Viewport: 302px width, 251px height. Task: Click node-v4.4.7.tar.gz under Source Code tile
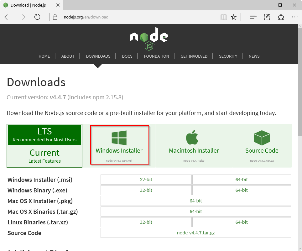(262, 161)
